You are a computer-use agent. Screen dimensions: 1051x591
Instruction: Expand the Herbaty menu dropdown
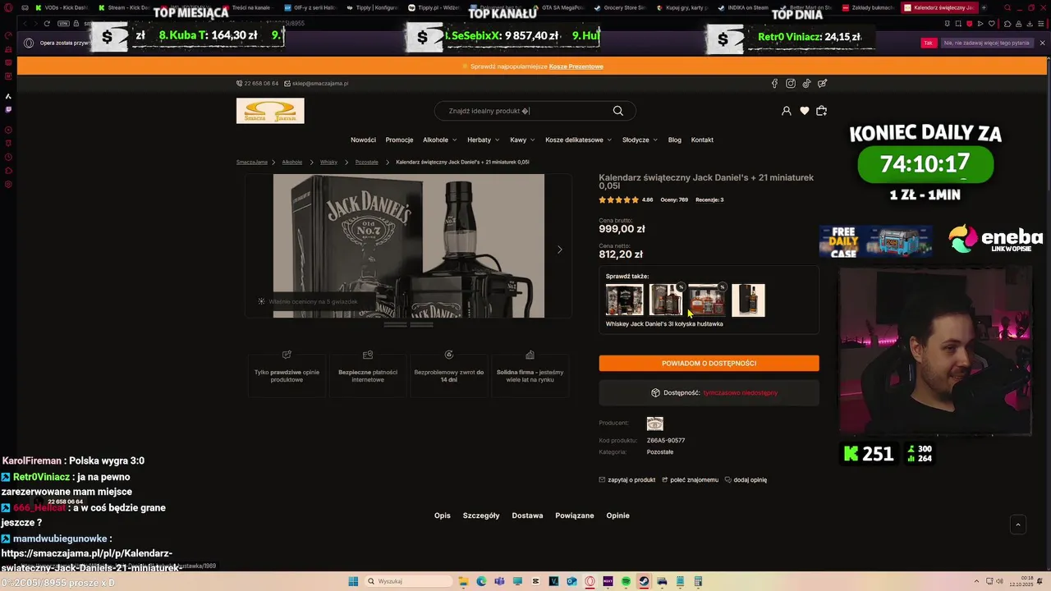483,140
